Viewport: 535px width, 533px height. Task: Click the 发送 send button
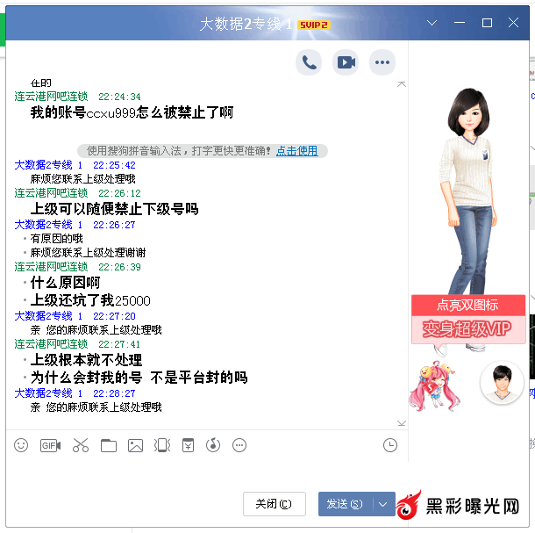[x=344, y=504]
